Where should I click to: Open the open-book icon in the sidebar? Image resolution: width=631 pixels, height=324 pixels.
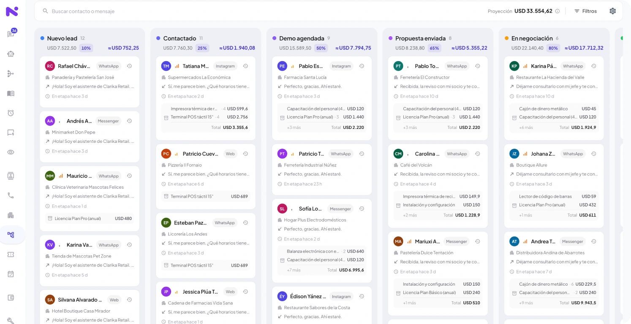pyautogui.click(x=11, y=93)
